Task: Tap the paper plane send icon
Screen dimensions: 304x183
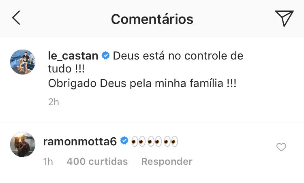Action: pos(284,19)
